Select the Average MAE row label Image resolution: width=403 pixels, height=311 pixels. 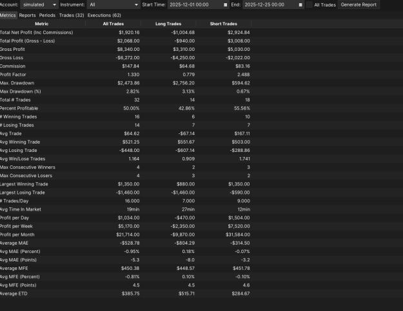[x=14, y=243]
